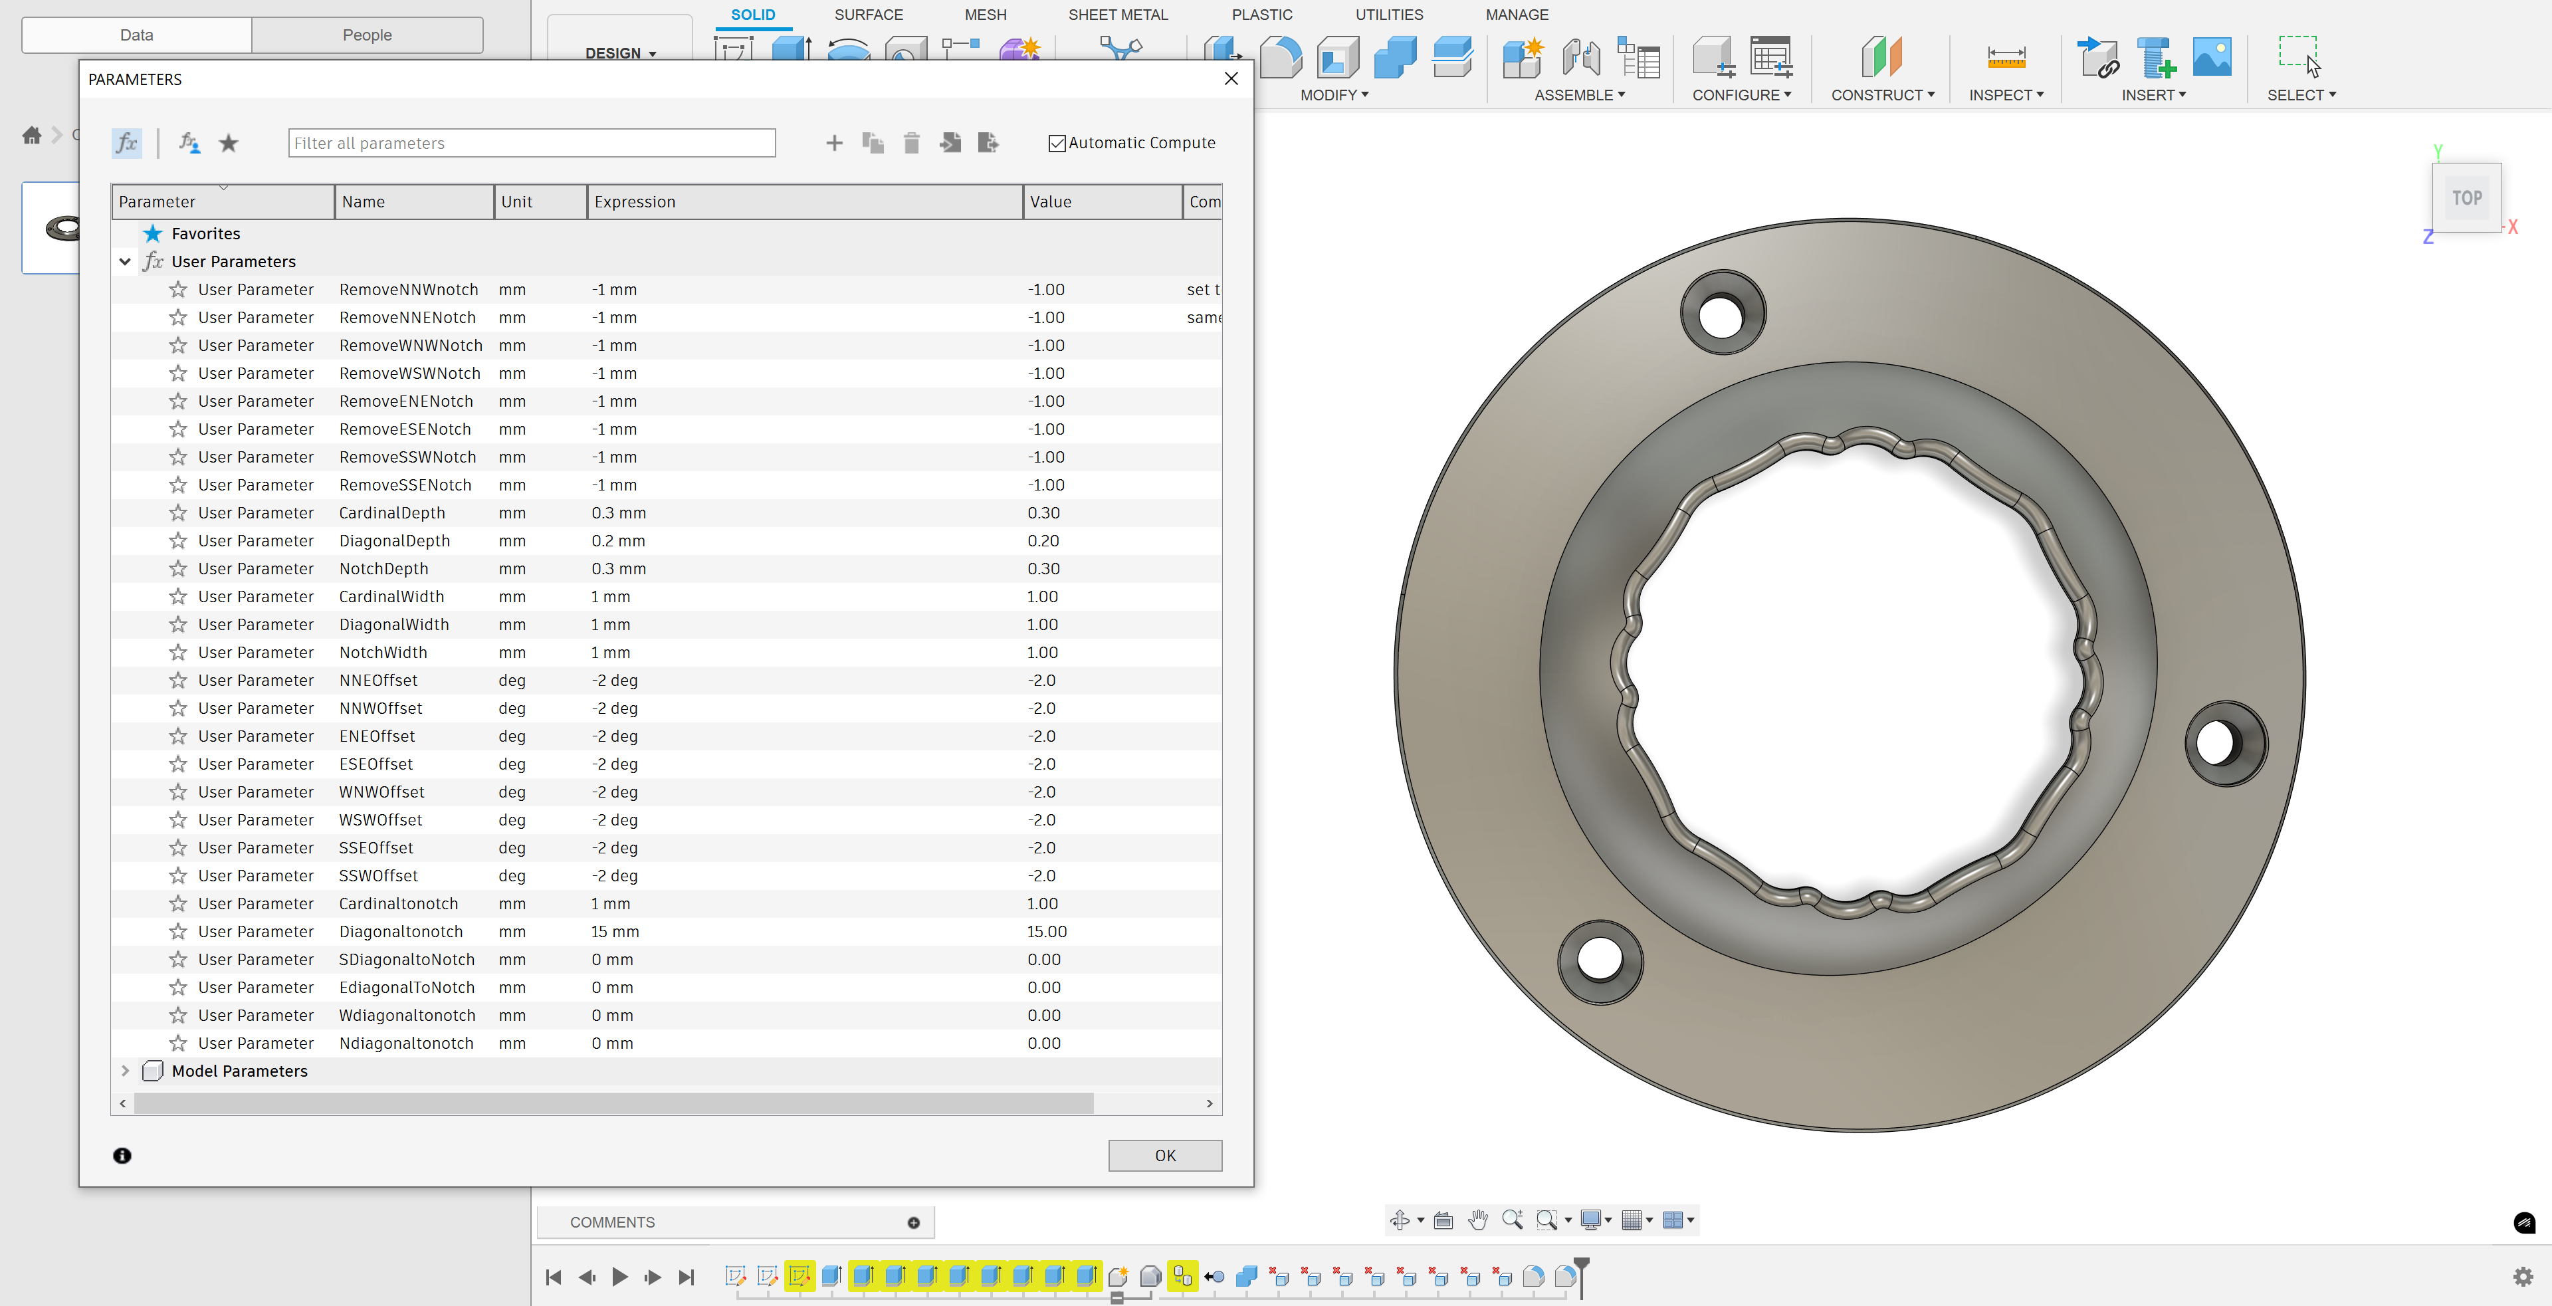This screenshot has height=1306, width=2552.
Task: Click the Joint icon in Assemble
Action: coord(1580,57)
